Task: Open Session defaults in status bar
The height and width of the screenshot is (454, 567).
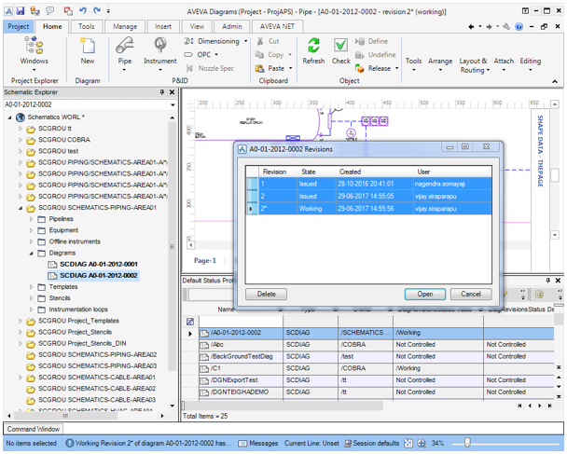Action: [372, 443]
